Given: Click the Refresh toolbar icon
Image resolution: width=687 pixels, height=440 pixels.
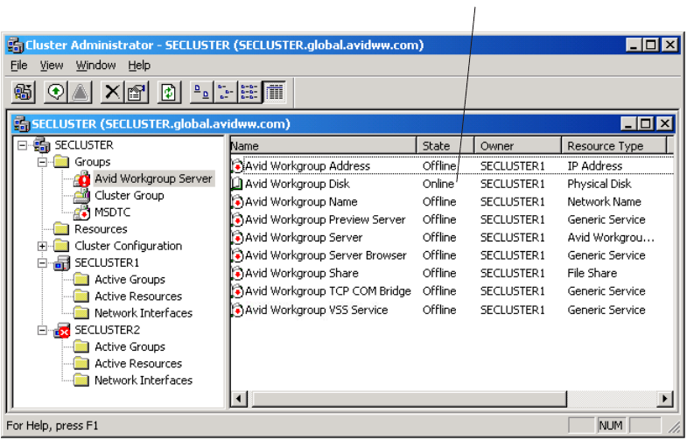Looking at the screenshot, I should point(169,93).
